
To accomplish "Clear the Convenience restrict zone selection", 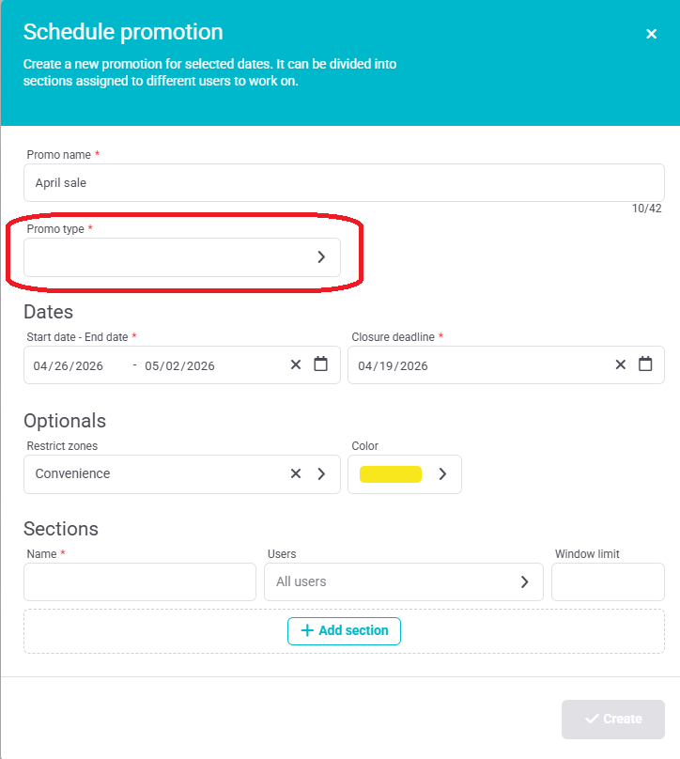I will tap(296, 474).
